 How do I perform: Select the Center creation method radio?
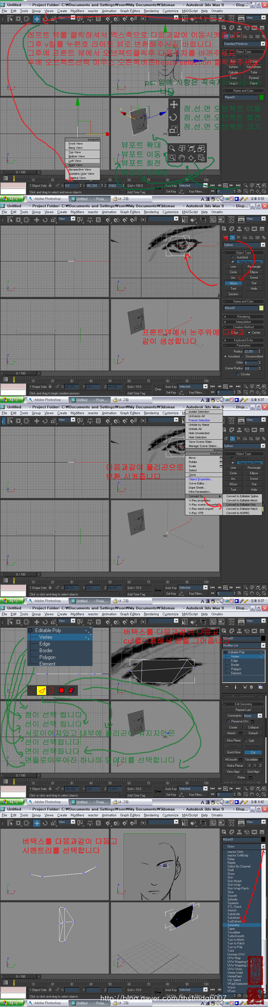[249, 333]
